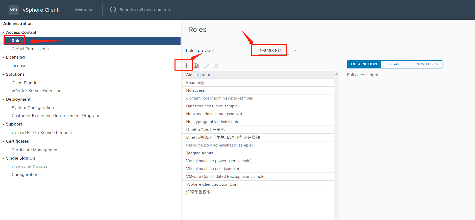The width and height of the screenshot is (475, 220).
Task: Open Licenses page
Action: click(x=20, y=66)
